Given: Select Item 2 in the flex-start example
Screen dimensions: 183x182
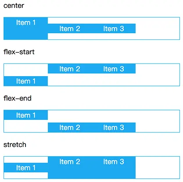Looking at the screenshot, I should coord(70,69).
